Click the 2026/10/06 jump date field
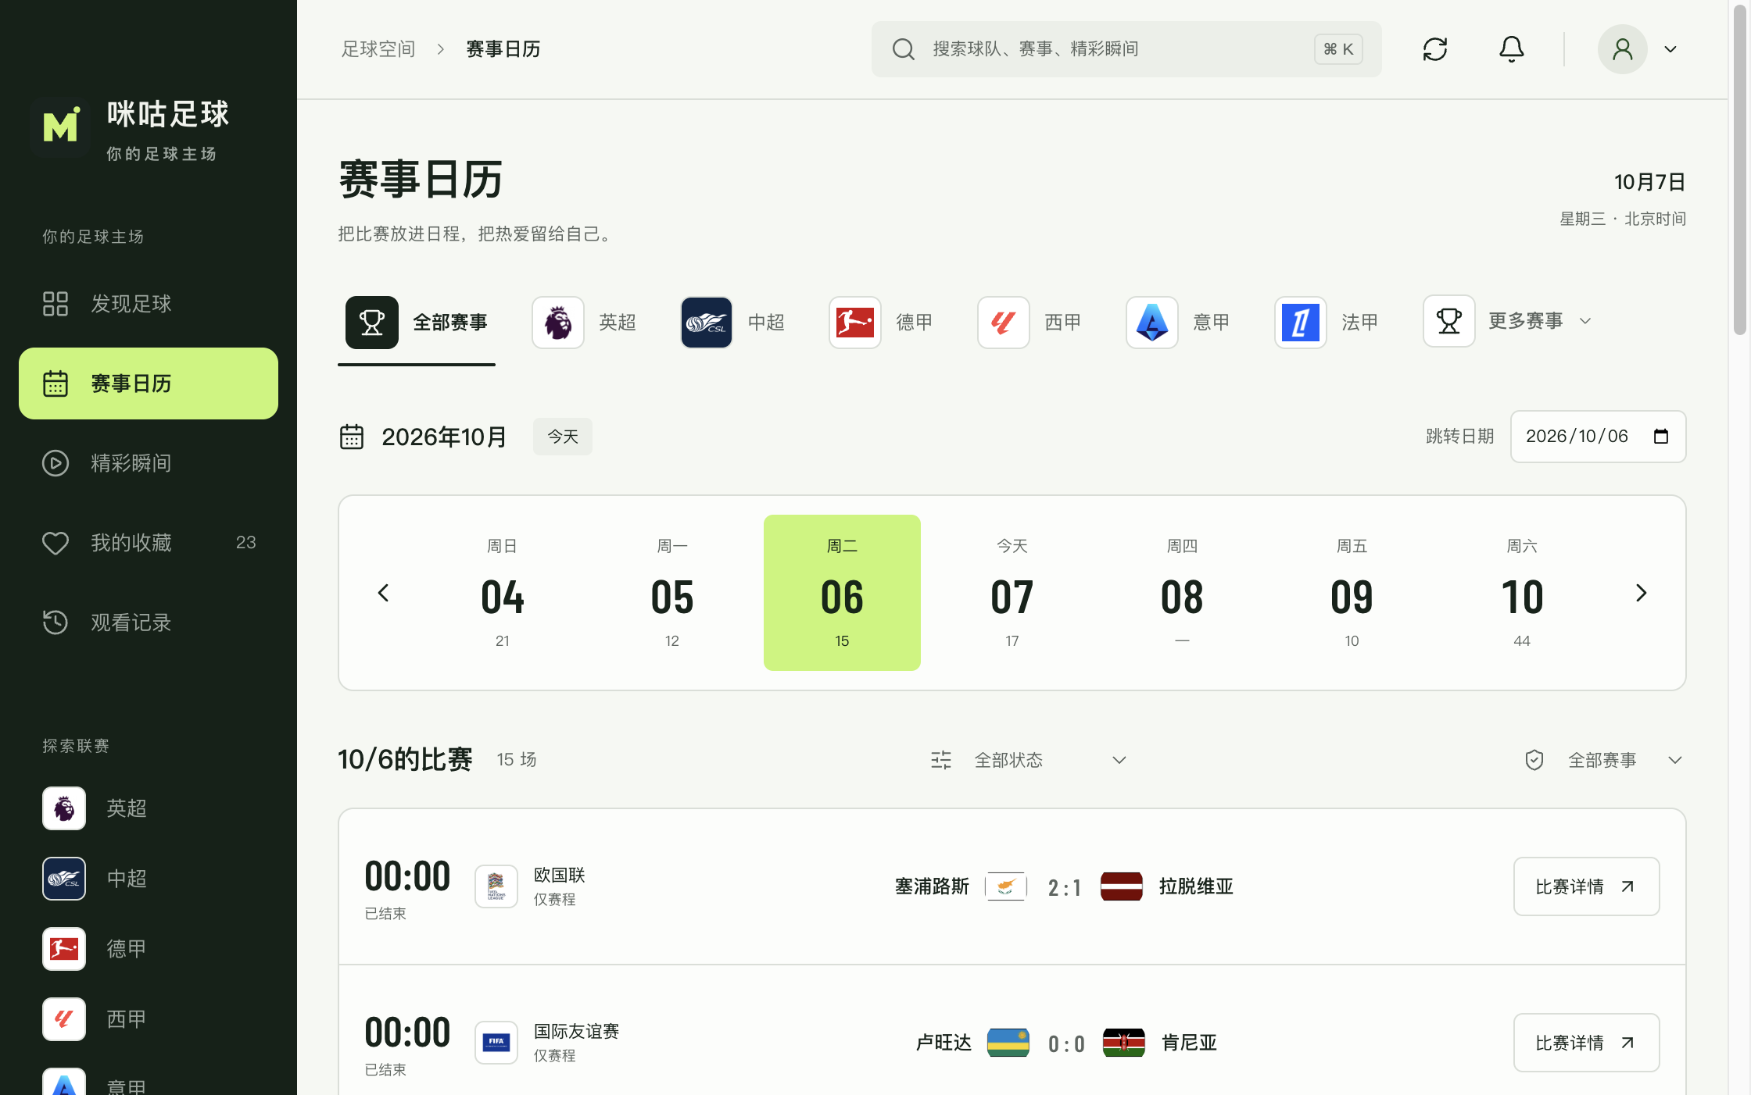 coord(1598,437)
